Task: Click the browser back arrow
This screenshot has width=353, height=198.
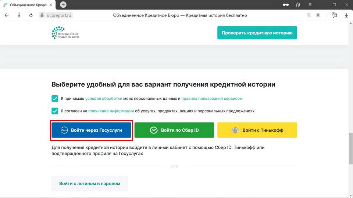Action: (7, 15)
